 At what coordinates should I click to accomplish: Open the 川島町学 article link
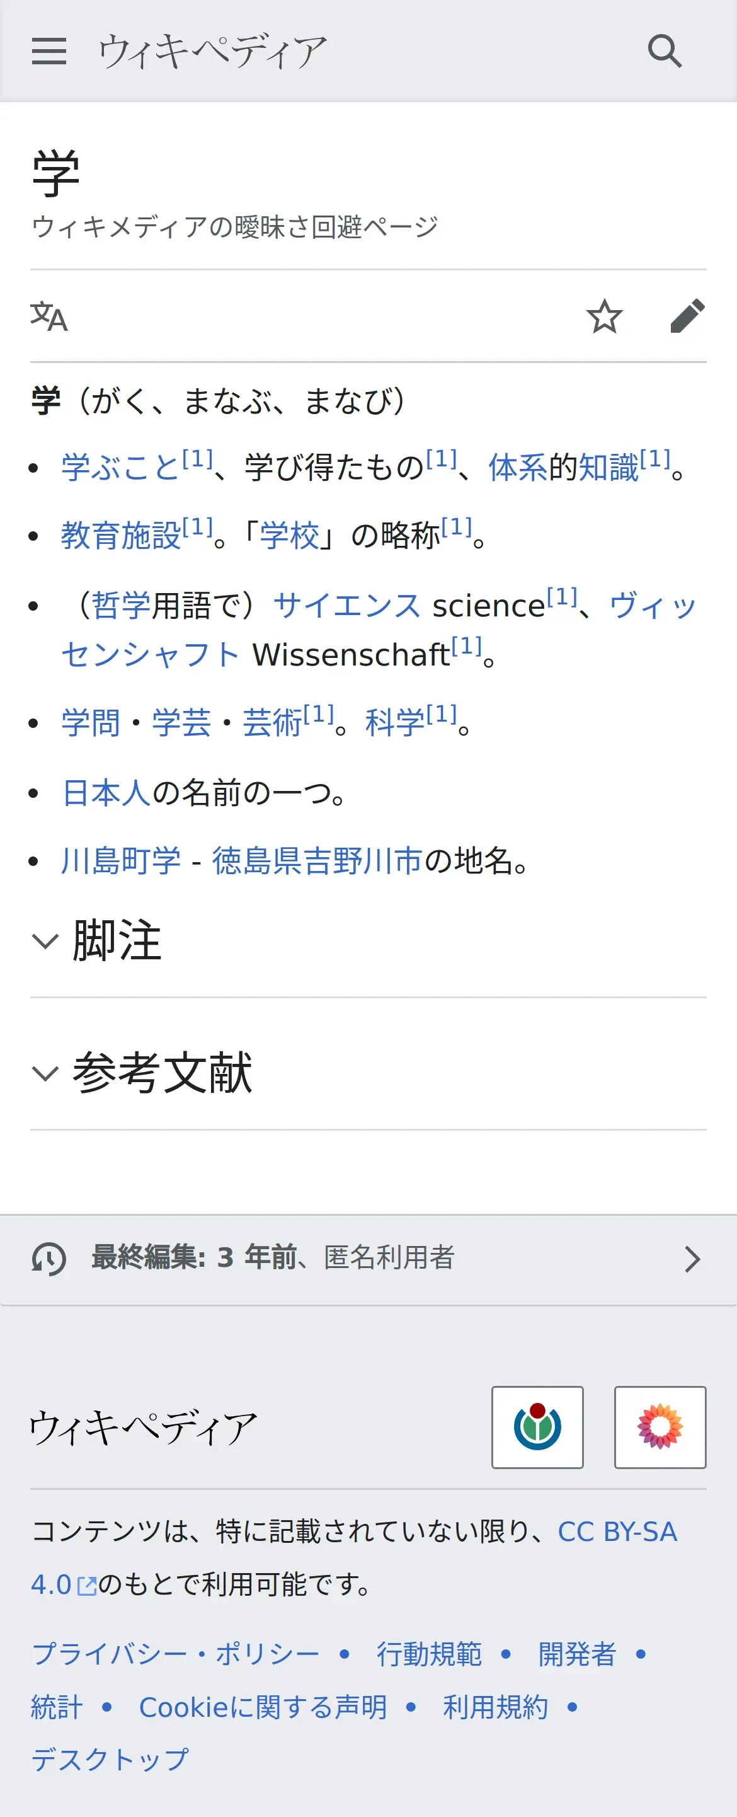pyautogui.click(x=120, y=860)
